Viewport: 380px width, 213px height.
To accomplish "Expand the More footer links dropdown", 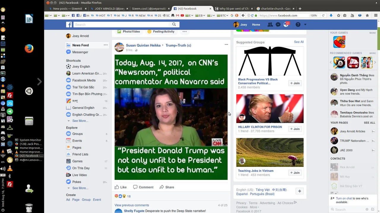I will [x=254, y=207].
